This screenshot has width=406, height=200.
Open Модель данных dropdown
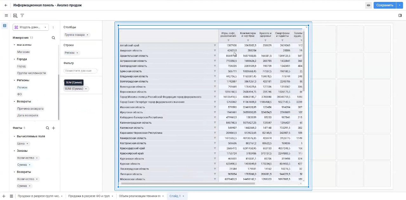click(x=31, y=27)
